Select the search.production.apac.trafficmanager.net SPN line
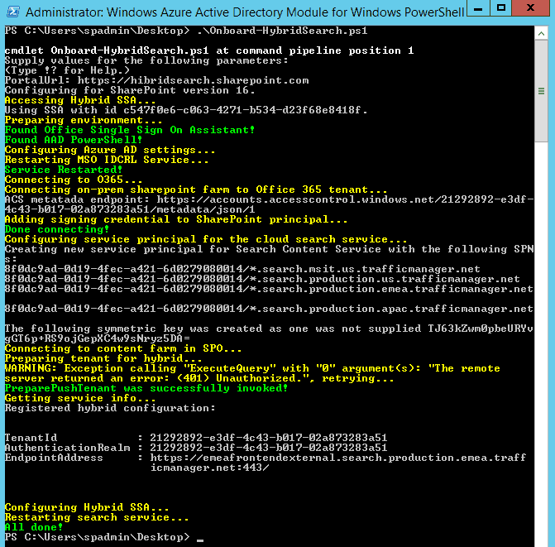 point(269,309)
